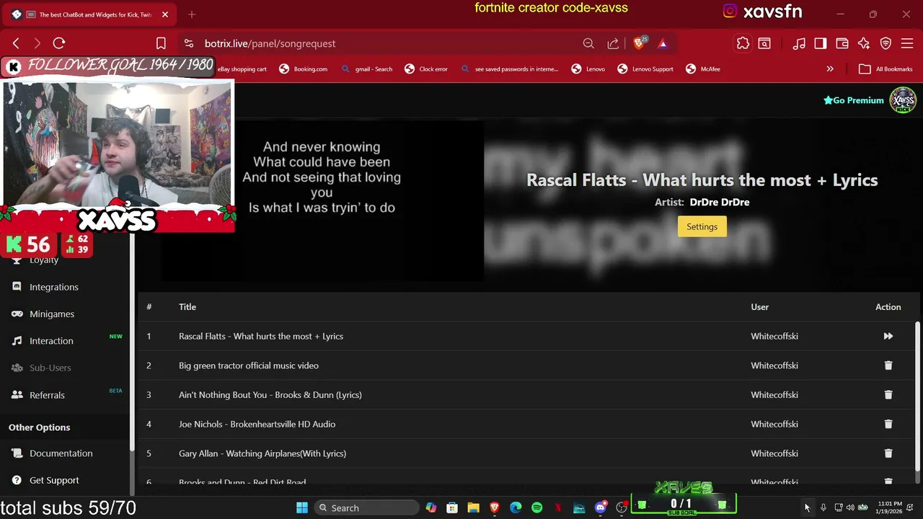
Task: Open the Get Support sidebar item
Action: click(x=54, y=480)
